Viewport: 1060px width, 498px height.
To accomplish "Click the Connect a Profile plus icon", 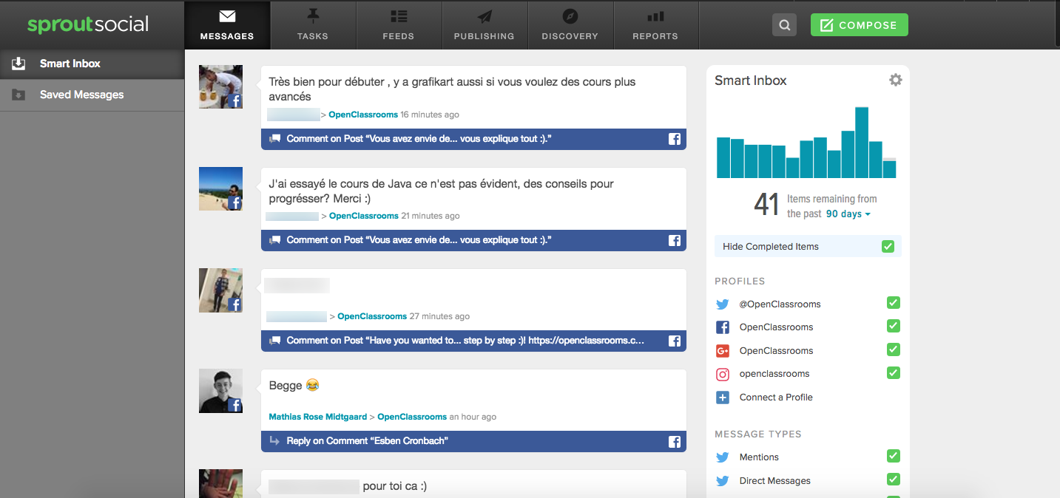I will (x=723, y=398).
